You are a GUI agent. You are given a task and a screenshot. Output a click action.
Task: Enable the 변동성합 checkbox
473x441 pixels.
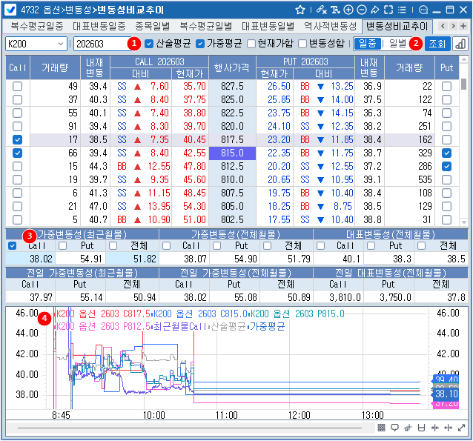click(x=302, y=44)
